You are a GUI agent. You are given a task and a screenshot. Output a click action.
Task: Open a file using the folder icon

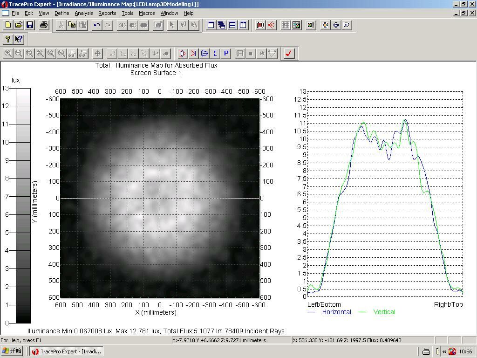(19, 25)
